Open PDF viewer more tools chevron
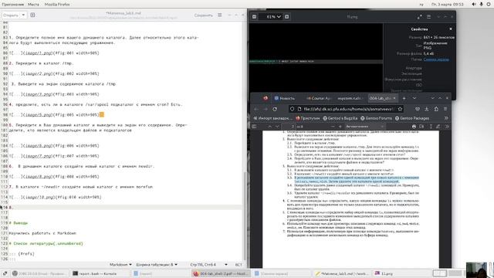Viewport: 494px width, 278px height. point(446,127)
